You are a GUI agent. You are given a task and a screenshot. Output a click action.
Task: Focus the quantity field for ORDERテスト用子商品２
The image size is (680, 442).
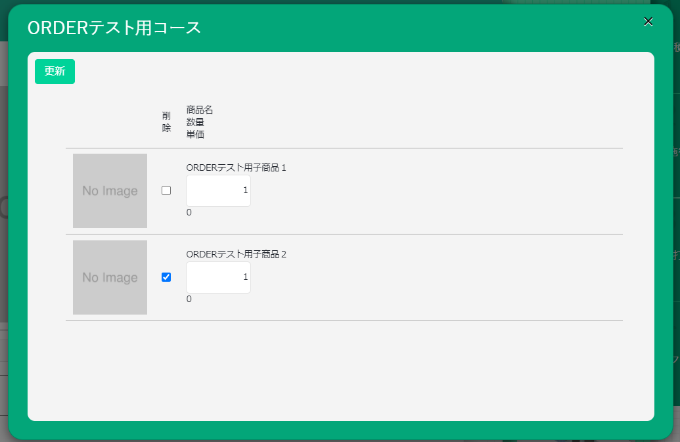(218, 277)
